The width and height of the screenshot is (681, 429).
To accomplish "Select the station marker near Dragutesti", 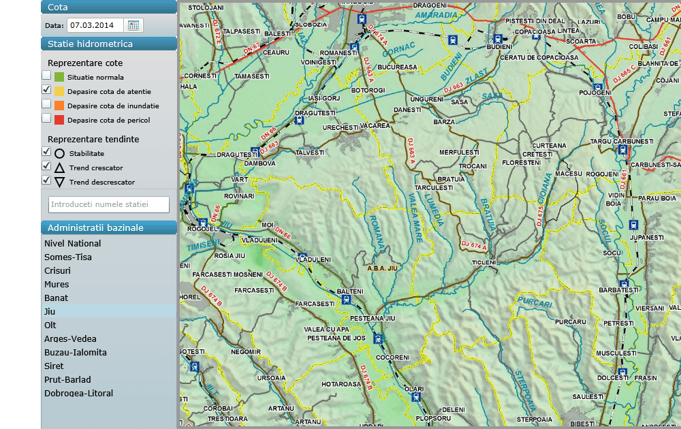I will coord(299,121).
